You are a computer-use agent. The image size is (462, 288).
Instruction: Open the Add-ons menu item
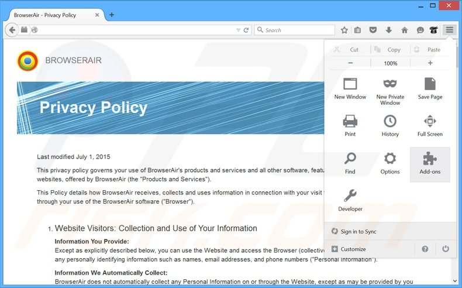coord(430,164)
